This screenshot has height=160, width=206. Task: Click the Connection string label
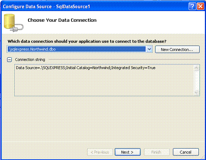[x=30, y=60]
